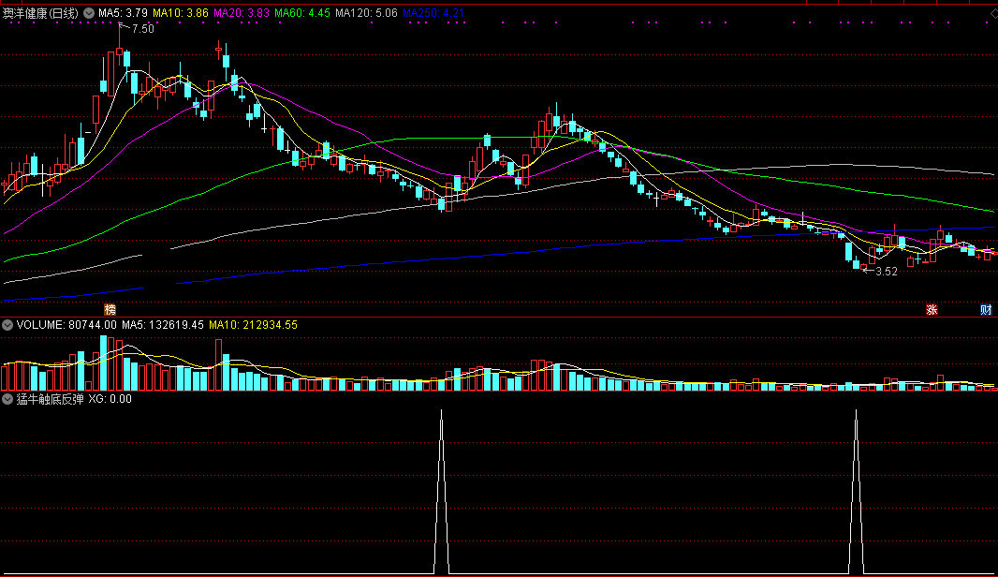998x577 pixels.
Task: Select the MA5: 3.79 label
Action: (x=123, y=13)
